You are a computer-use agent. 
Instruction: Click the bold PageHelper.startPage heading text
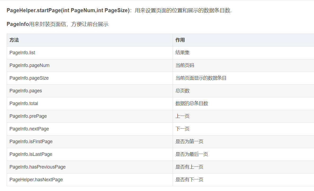click(68, 10)
